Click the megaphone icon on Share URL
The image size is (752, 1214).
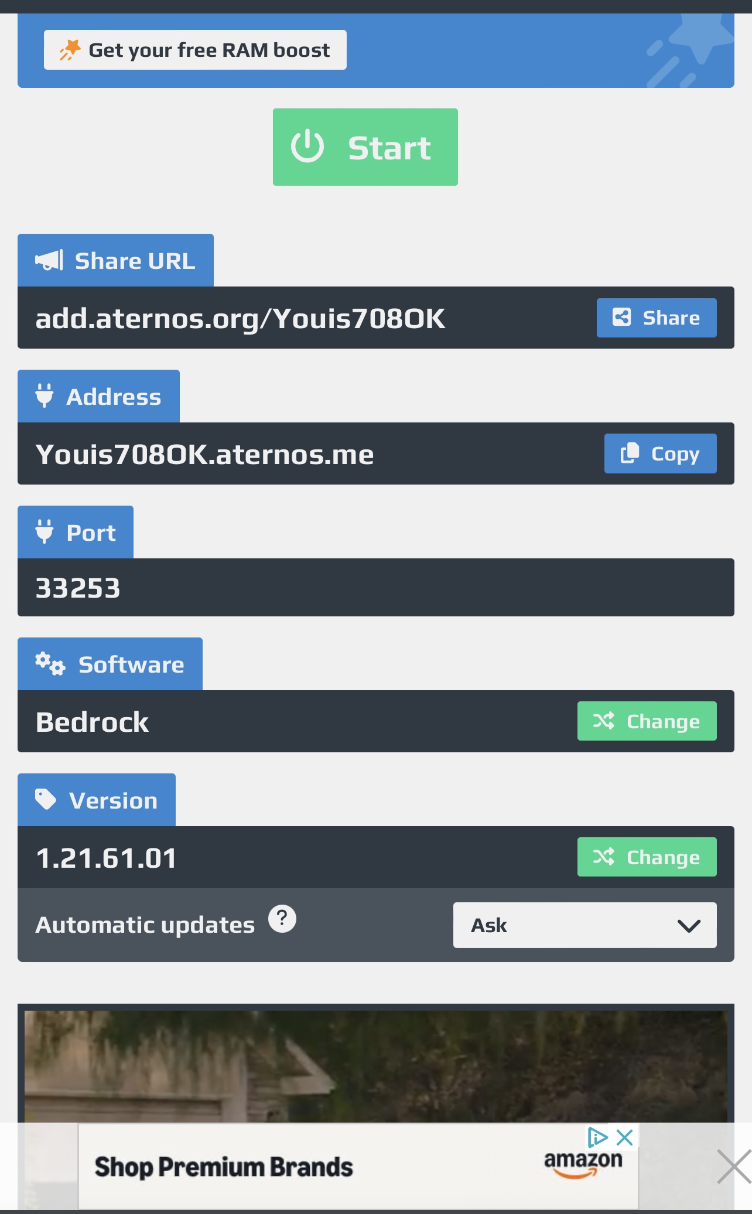coord(49,260)
